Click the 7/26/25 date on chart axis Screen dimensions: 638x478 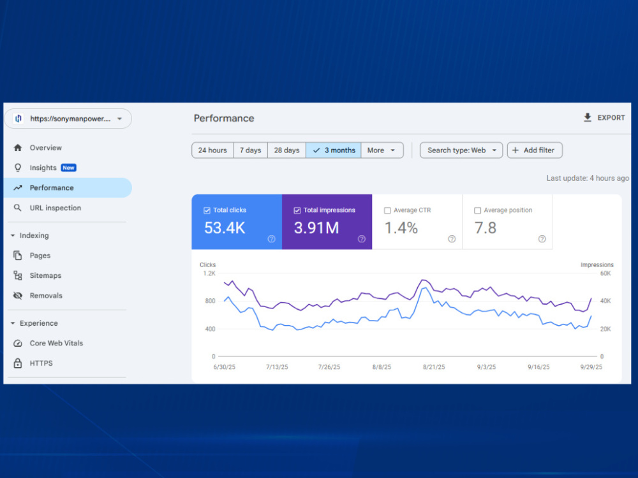coord(329,367)
